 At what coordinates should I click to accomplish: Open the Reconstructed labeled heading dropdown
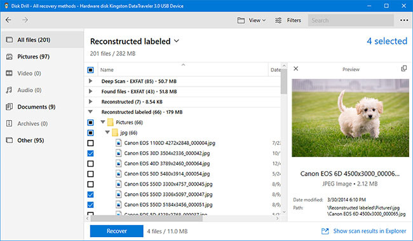[x=177, y=41]
